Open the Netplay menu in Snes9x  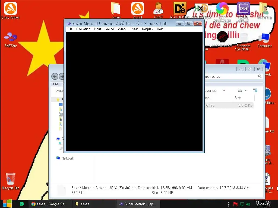coord(147,29)
